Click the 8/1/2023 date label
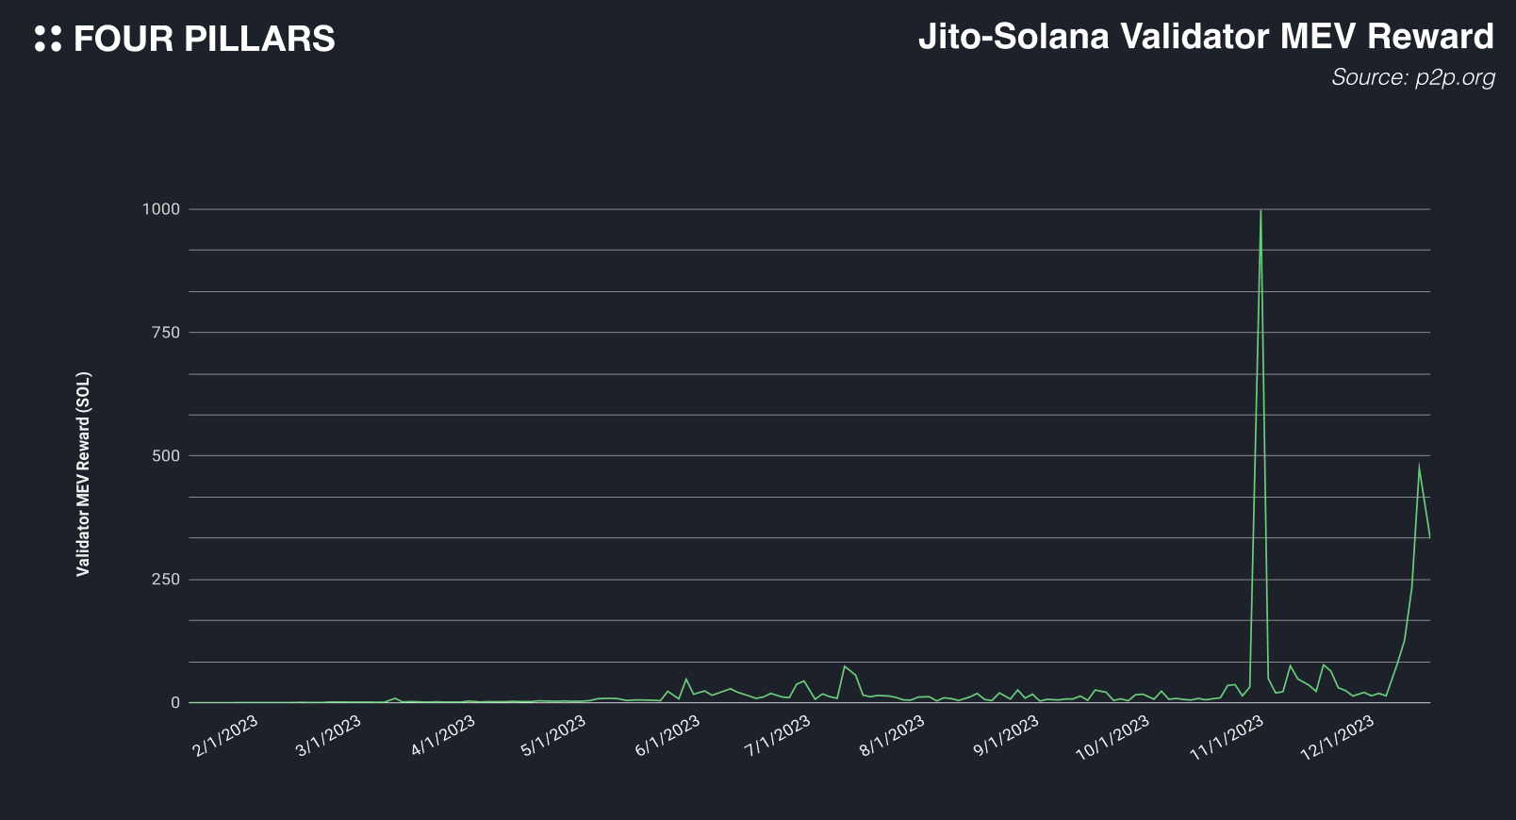Screen dimensions: 1516x820 (892, 736)
